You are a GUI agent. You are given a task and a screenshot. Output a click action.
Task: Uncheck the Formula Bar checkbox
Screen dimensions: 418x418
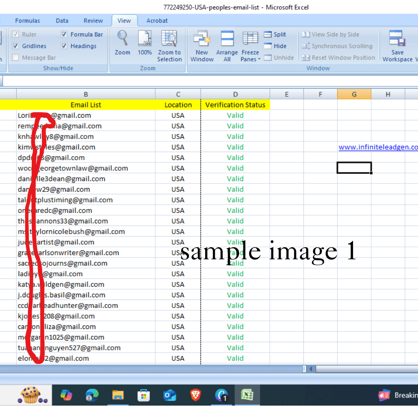coord(64,34)
